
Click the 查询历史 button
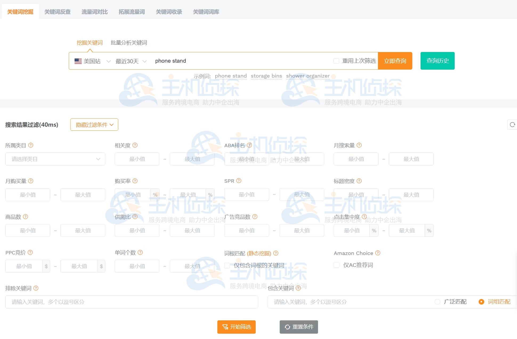click(437, 61)
